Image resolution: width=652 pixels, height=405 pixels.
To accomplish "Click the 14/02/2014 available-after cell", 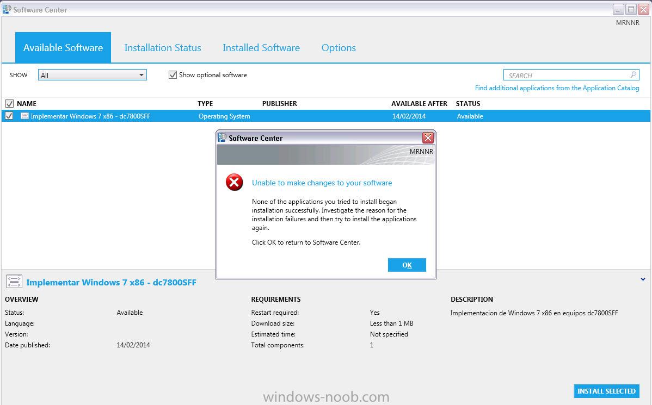I will 409,116.
